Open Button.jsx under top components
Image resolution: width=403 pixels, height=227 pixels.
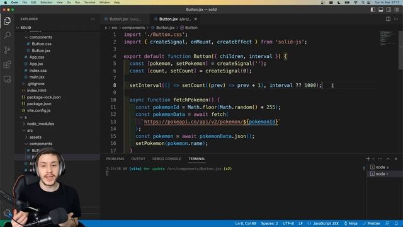(41, 50)
